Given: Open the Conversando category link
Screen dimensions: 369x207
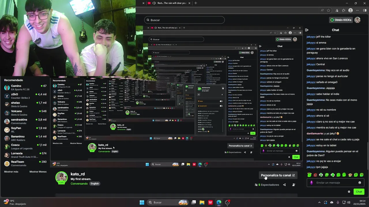Looking at the screenshot, I should coord(79,183).
